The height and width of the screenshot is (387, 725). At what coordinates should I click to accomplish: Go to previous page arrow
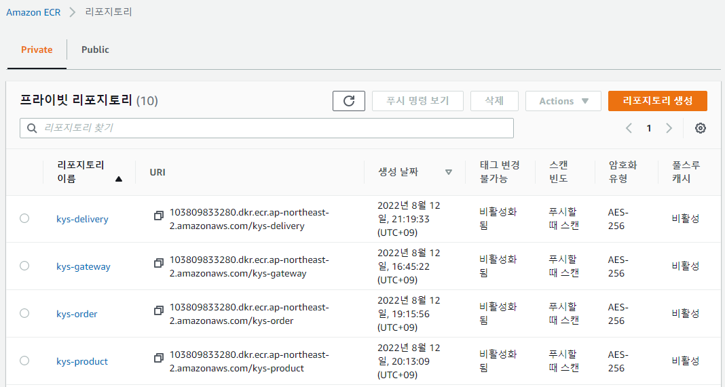629,128
